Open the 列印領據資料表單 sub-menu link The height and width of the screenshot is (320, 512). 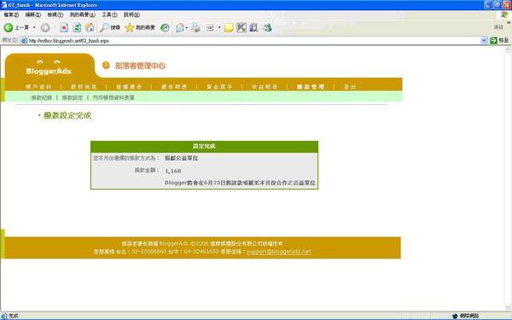click(113, 97)
